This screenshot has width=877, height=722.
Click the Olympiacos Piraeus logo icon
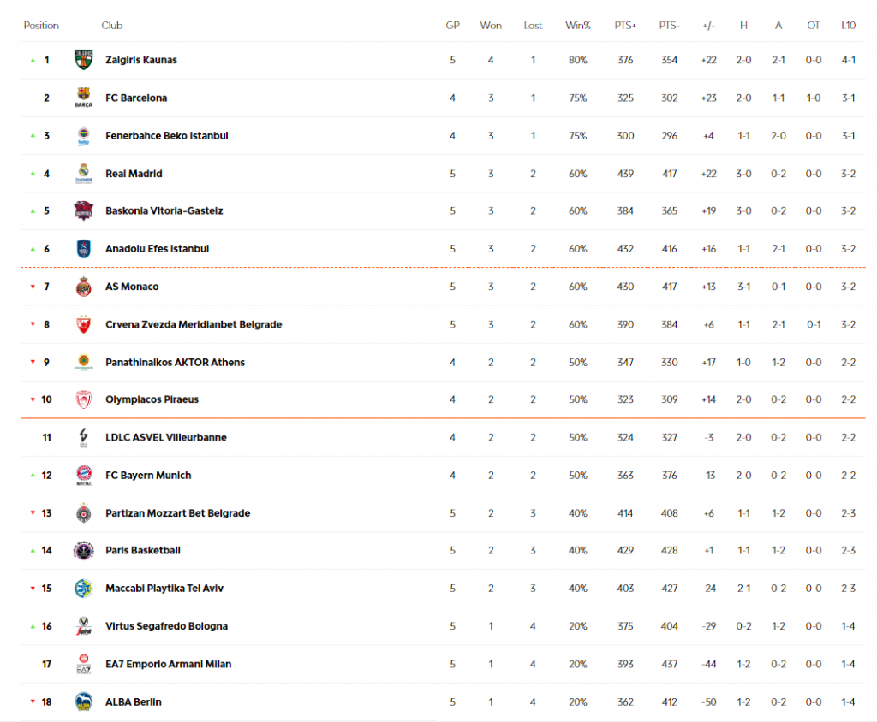[83, 399]
